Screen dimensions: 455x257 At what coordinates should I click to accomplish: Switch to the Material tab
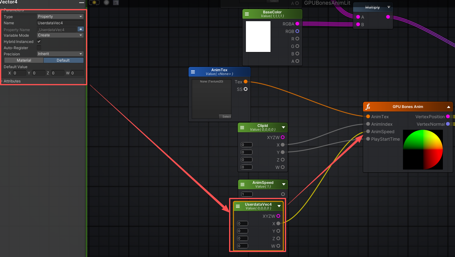tap(24, 60)
